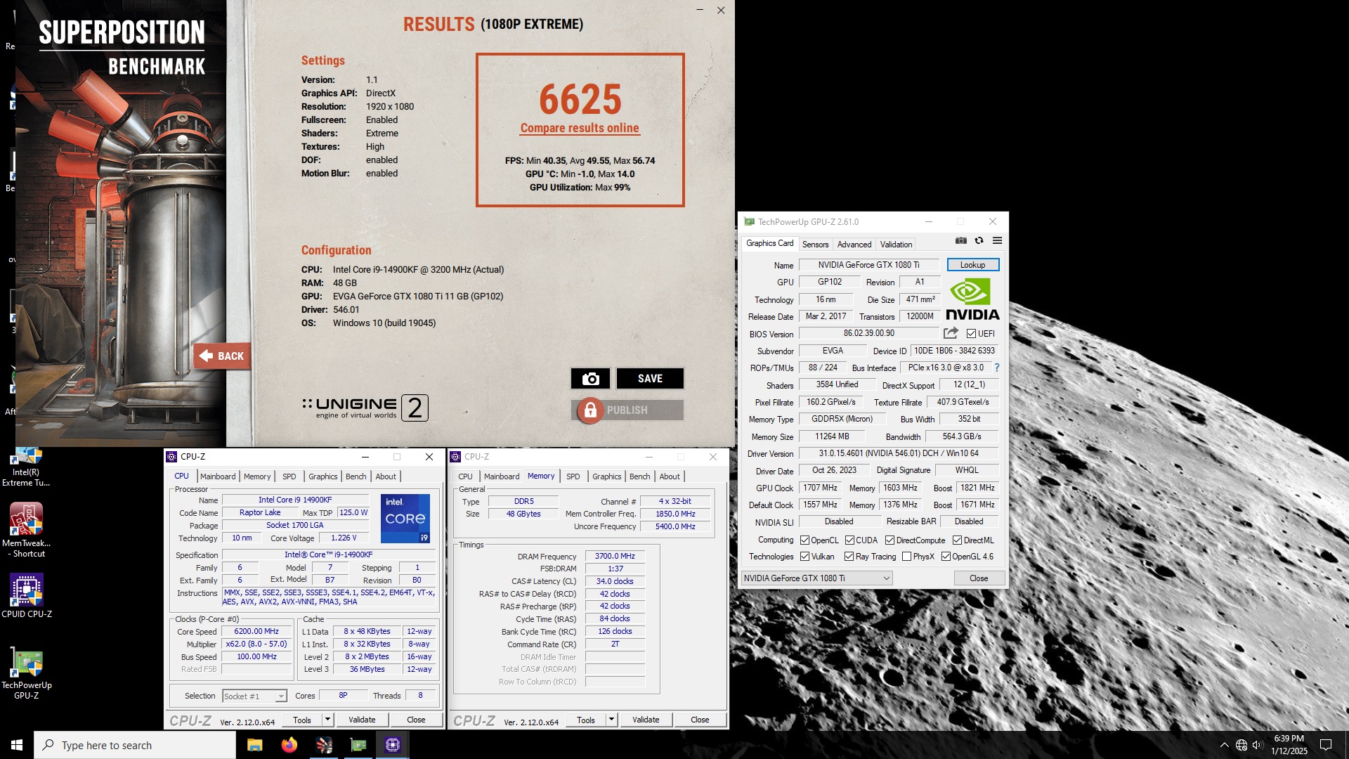Click the Tools button in left CPU-Z
1349x759 pixels.
pyautogui.click(x=302, y=720)
